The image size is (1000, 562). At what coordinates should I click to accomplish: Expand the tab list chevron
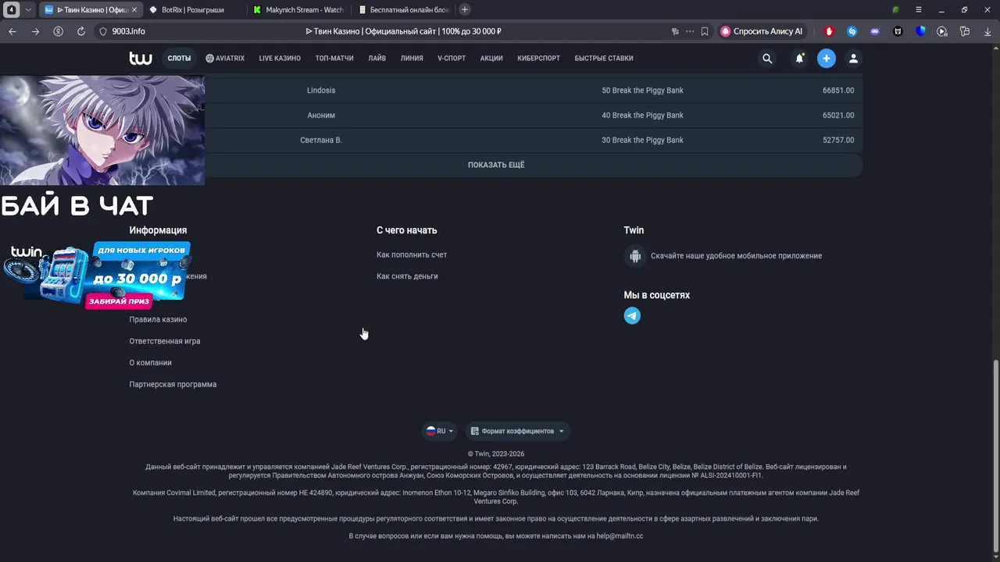(x=29, y=10)
